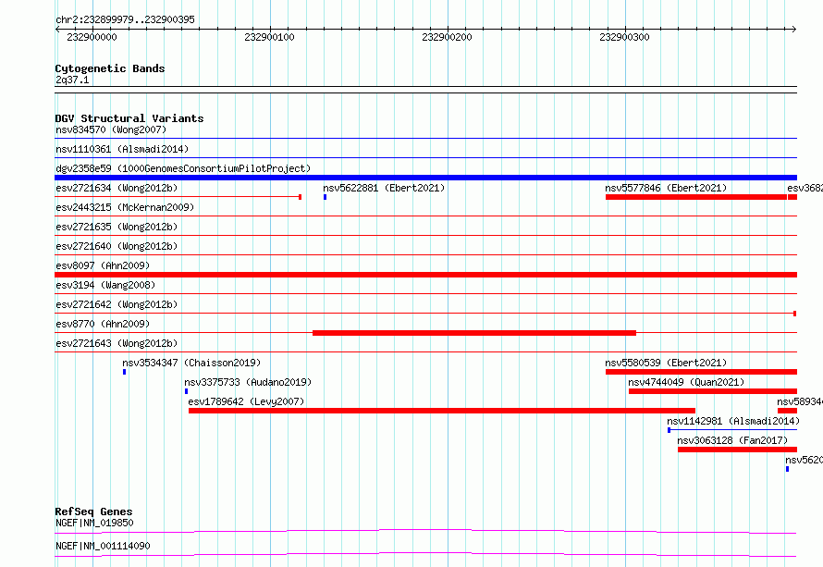Click the thin blue nsv1110361 variant line

point(425,158)
